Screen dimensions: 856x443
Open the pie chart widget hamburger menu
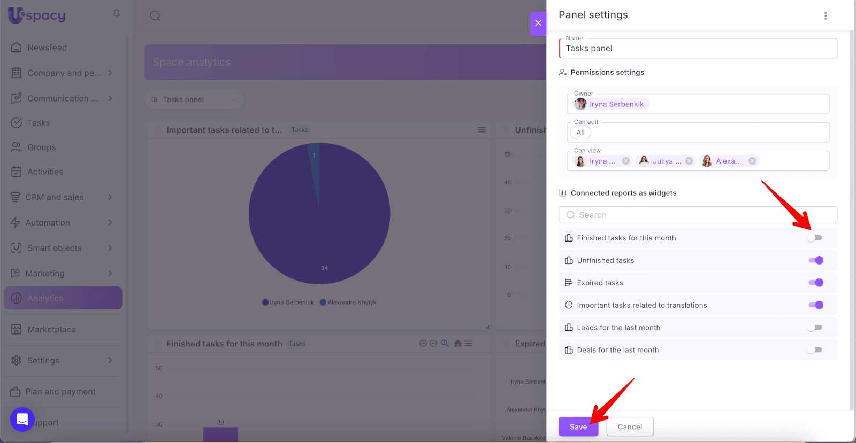[x=481, y=130]
